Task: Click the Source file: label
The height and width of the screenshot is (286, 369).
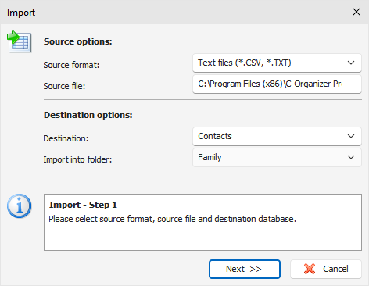Action: (64, 86)
